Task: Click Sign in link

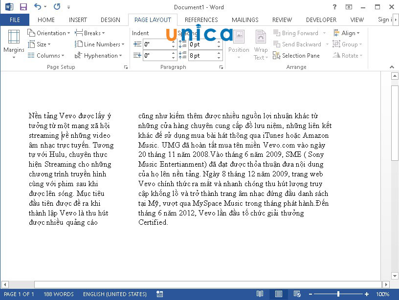Action: pyautogui.click(x=385, y=20)
